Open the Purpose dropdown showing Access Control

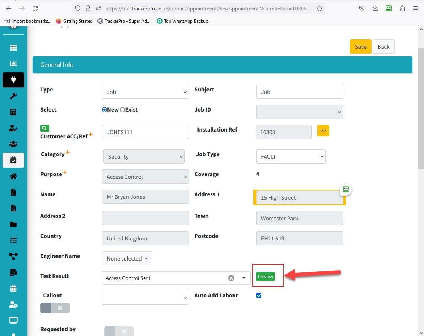145,177
